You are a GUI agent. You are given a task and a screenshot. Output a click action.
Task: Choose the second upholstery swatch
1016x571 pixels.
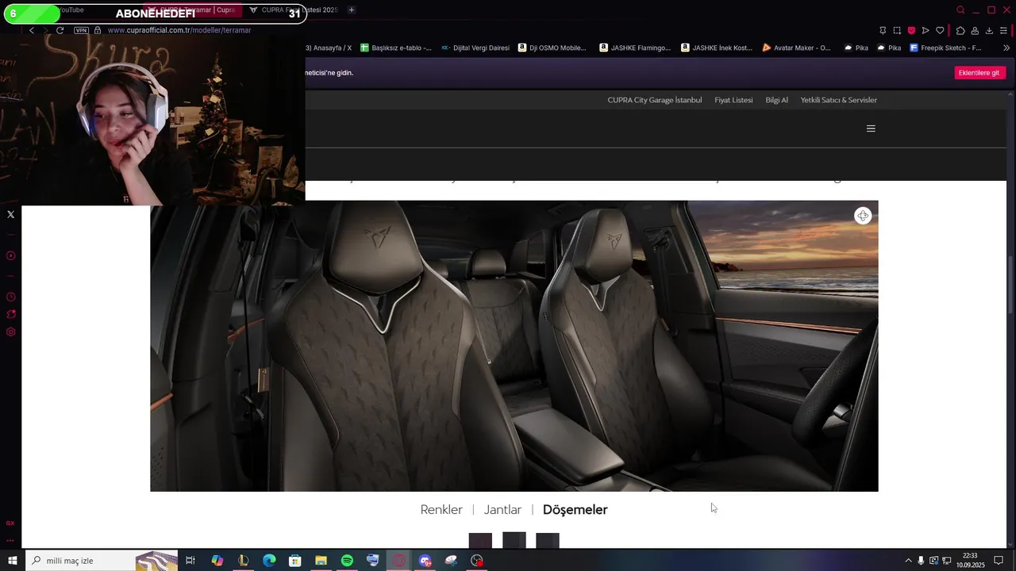tap(514, 540)
